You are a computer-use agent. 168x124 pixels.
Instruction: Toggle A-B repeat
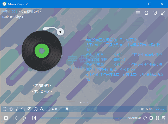click(x=54, y=109)
